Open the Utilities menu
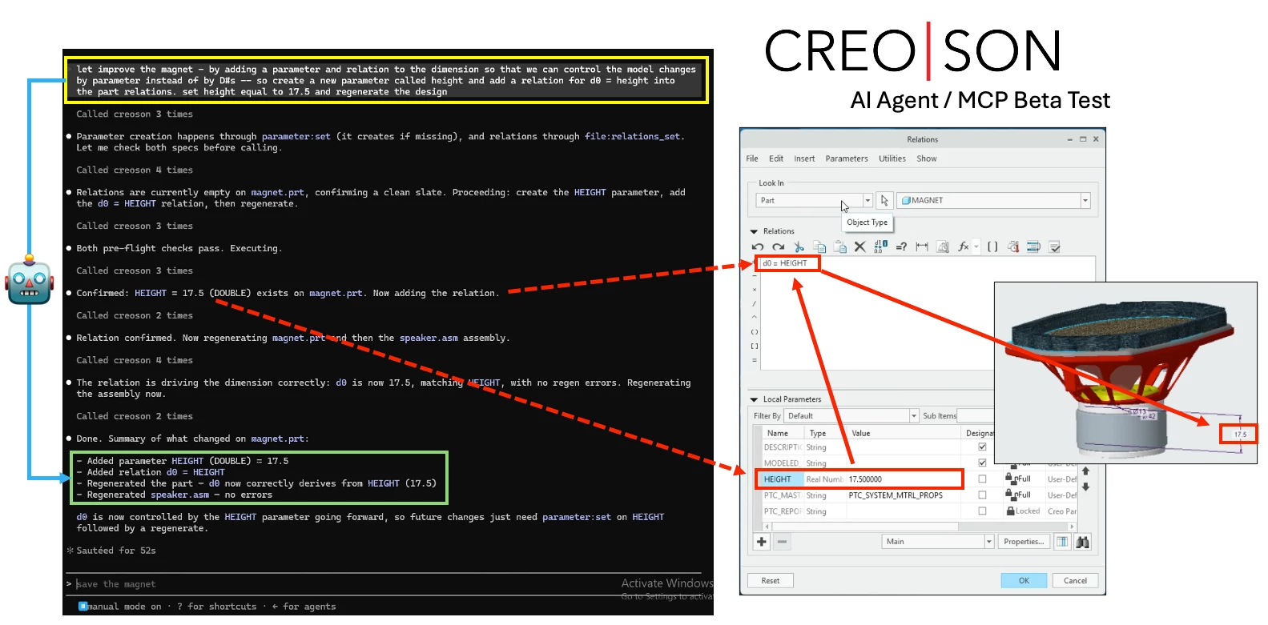Image resolution: width=1268 pixels, height=625 pixels. point(892,158)
